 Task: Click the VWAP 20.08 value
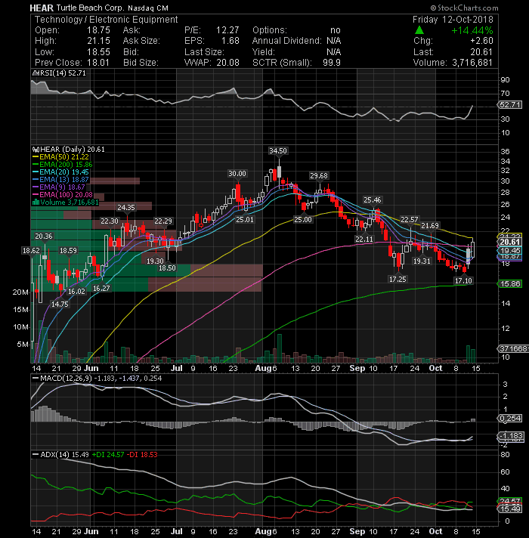227,63
